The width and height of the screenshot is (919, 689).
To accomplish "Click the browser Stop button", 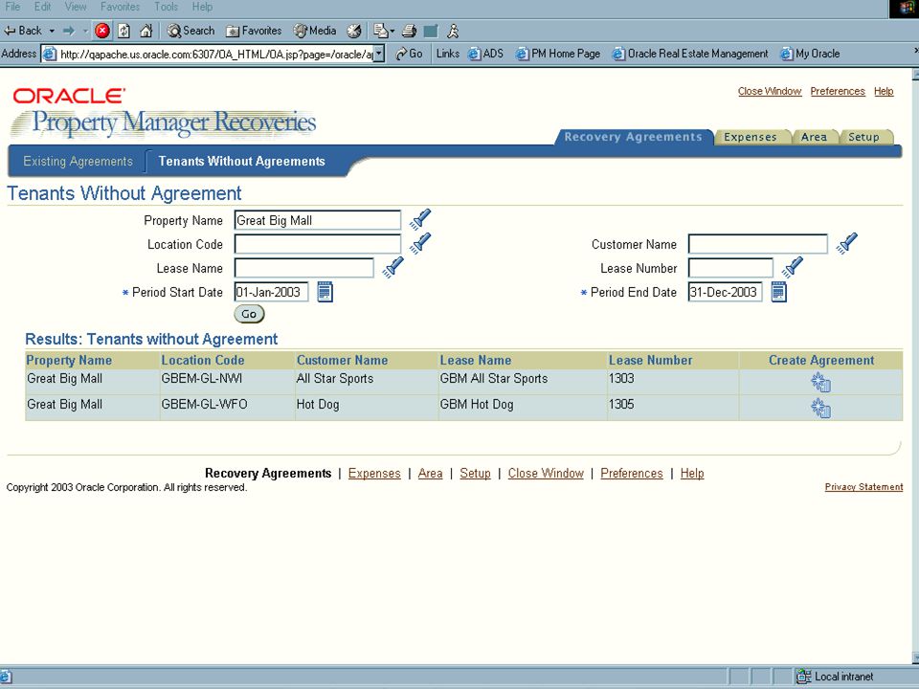I will 102,31.
